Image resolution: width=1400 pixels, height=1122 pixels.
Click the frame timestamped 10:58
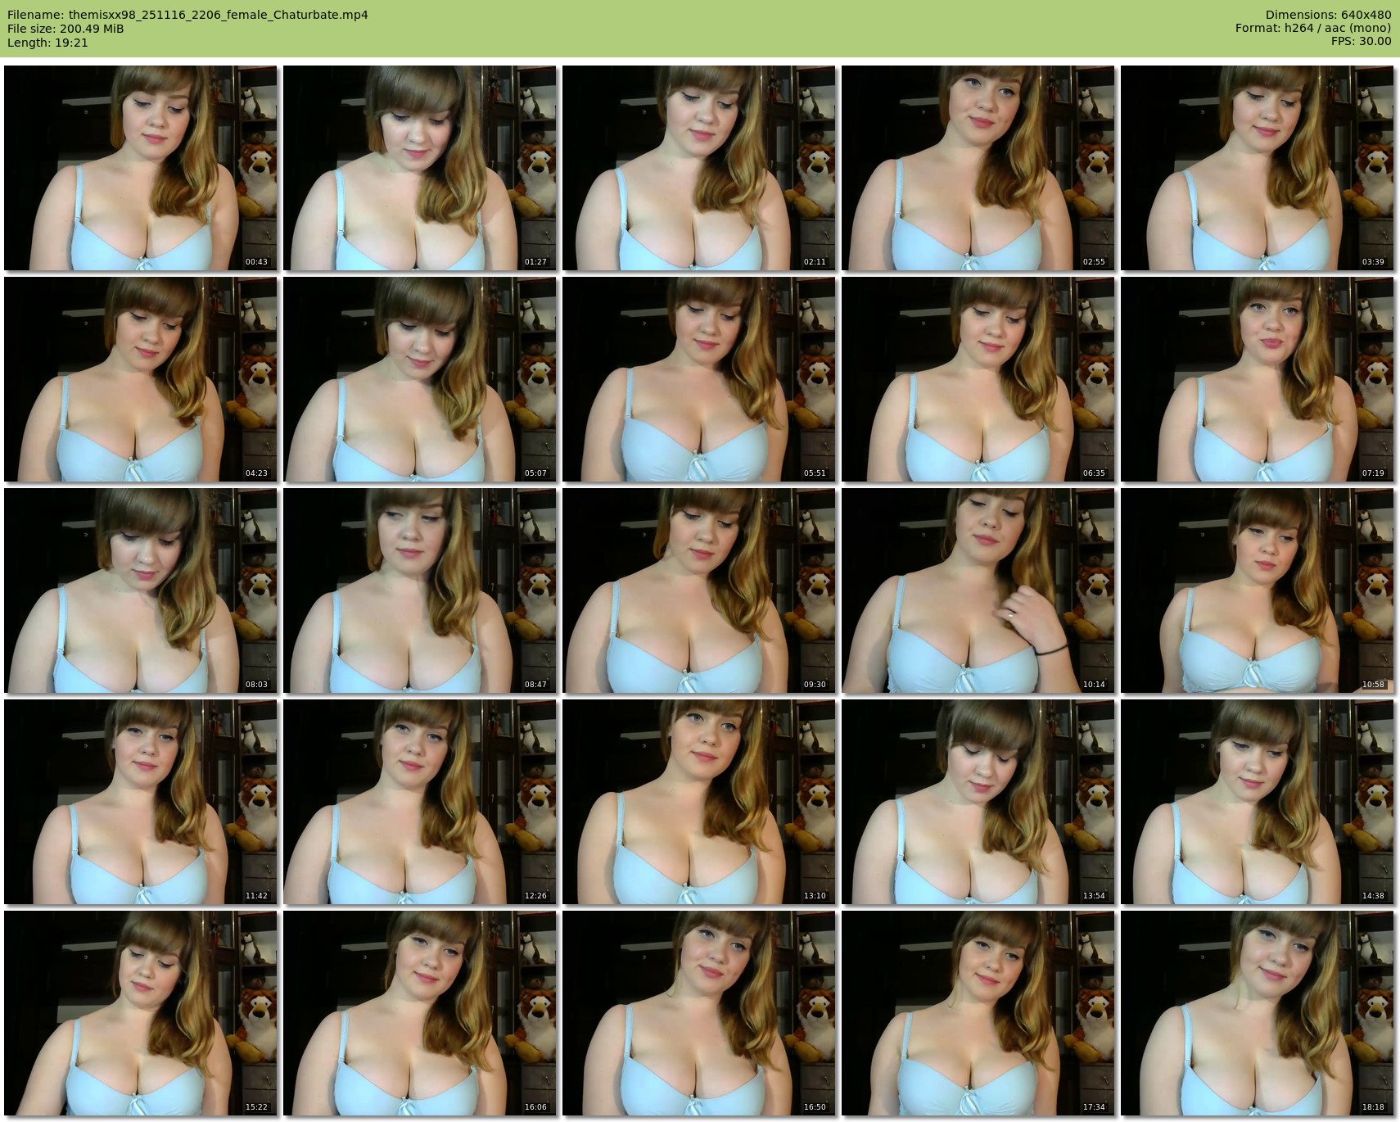(x=1257, y=590)
